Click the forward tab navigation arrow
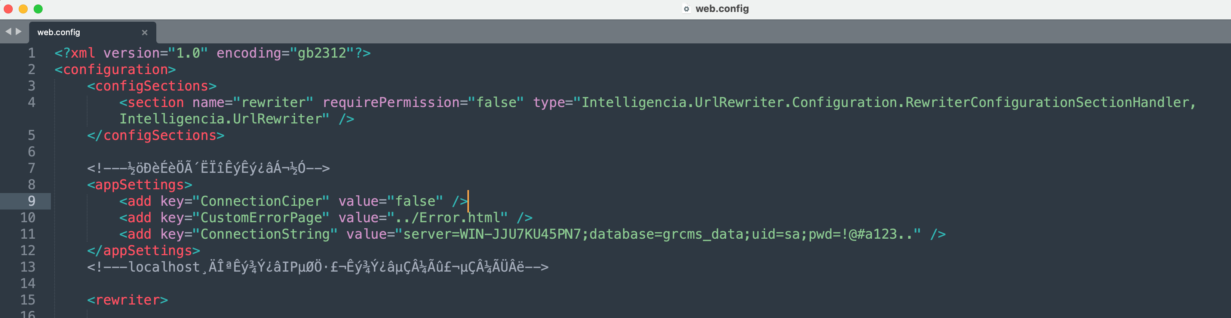Viewport: 1231px width, 318px height. [x=19, y=31]
